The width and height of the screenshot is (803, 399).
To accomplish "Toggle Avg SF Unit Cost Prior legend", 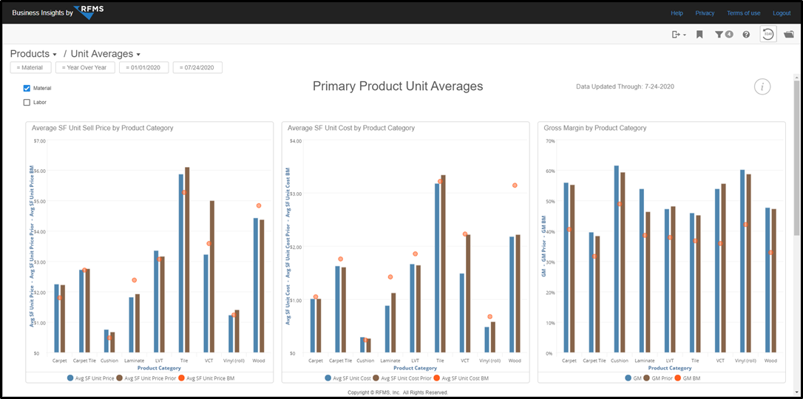I will 402,378.
